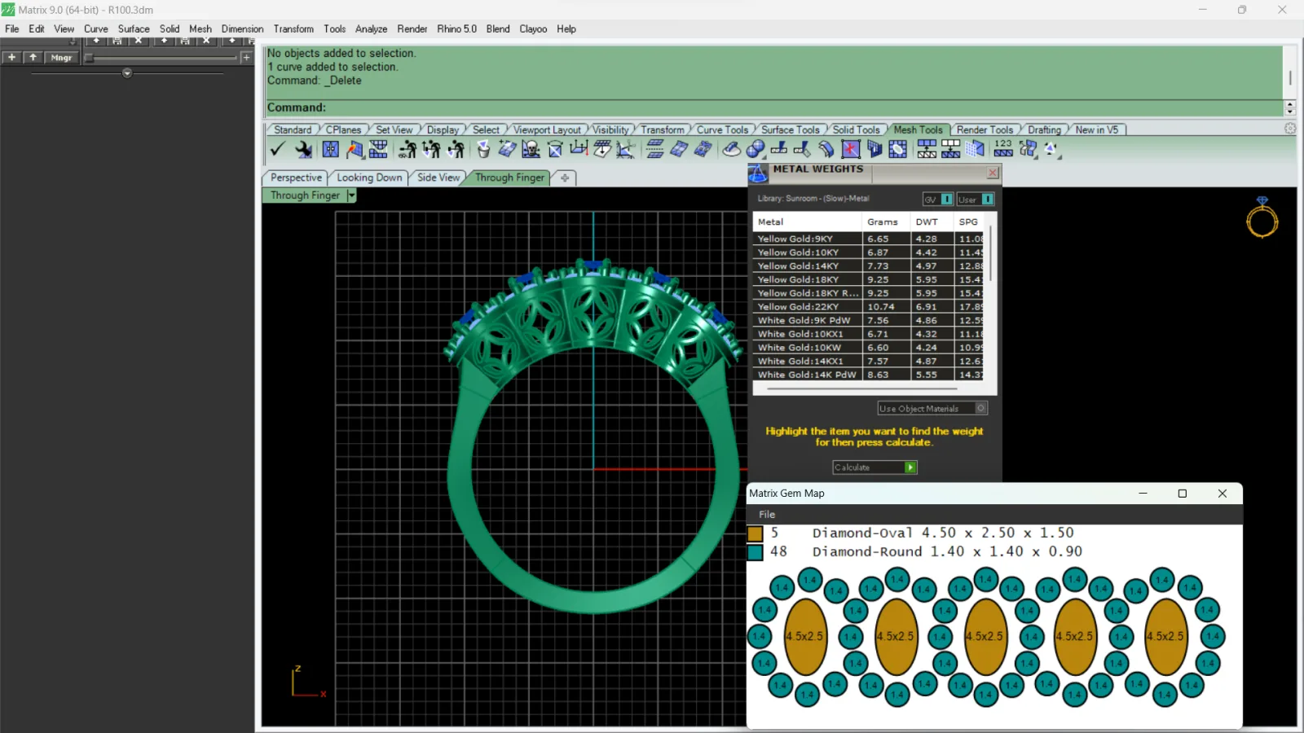
Task: Open the Clayoo menu
Action: [533, 29]
